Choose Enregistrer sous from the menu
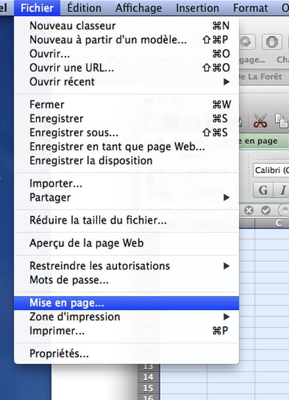The image size is (289, 400). pyautogui.click(x=127, y=133)
